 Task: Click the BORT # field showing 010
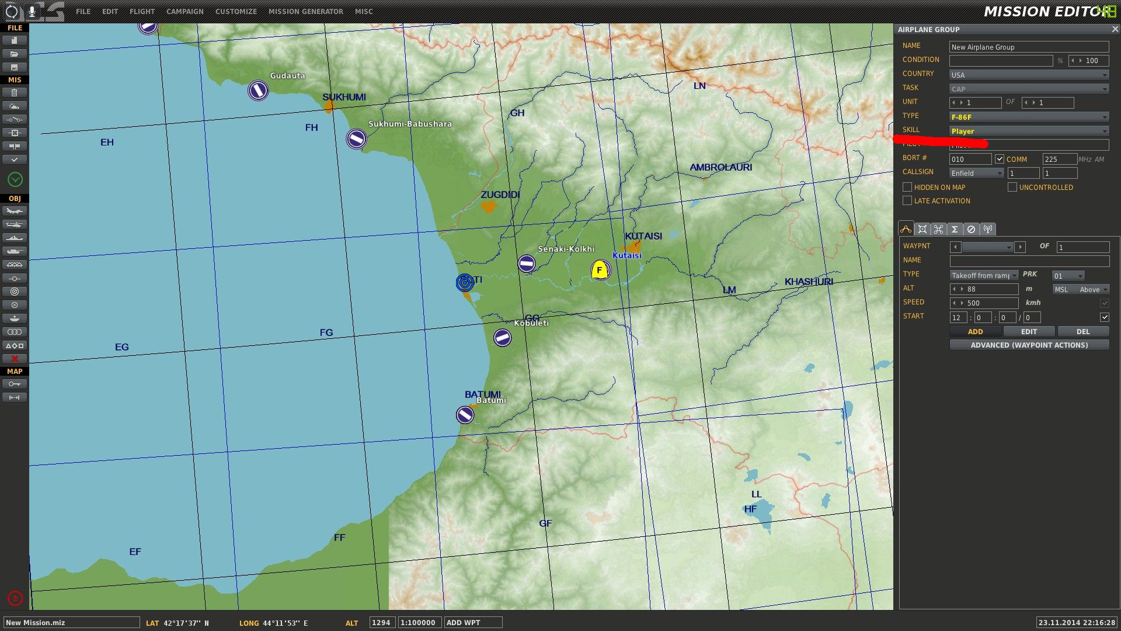[970, 159]
